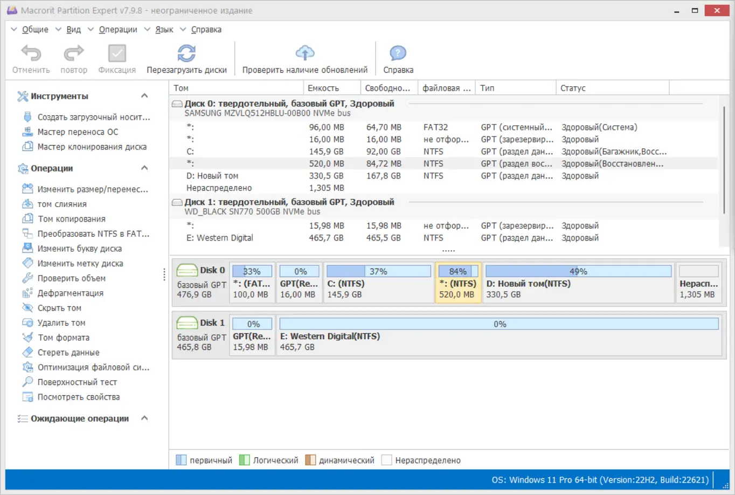
Task: Open the Язык menu
Action: pyautogui.click(x=164, y=29)
